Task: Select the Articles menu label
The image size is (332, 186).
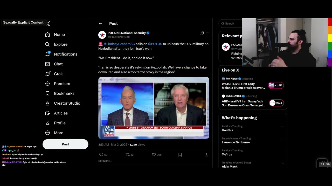Action: point(61,113)
